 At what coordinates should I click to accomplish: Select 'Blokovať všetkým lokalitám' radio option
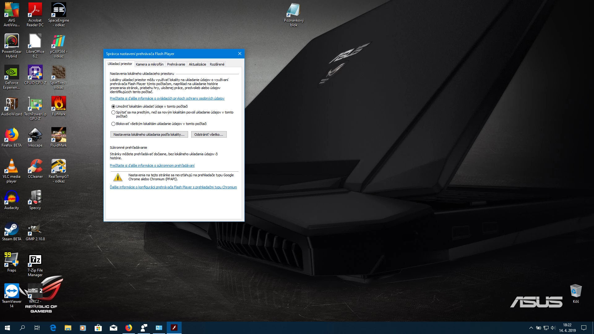(114, 124)
